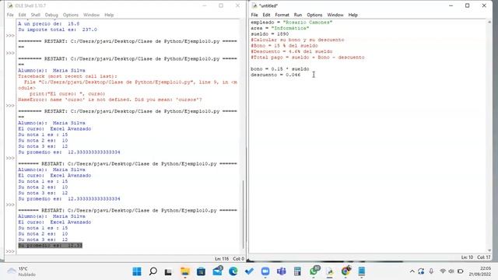Switch to Python IDLE taskbar icon
Image resolution: width=498 pixels, height=280 pixels.
pos(330,271)
